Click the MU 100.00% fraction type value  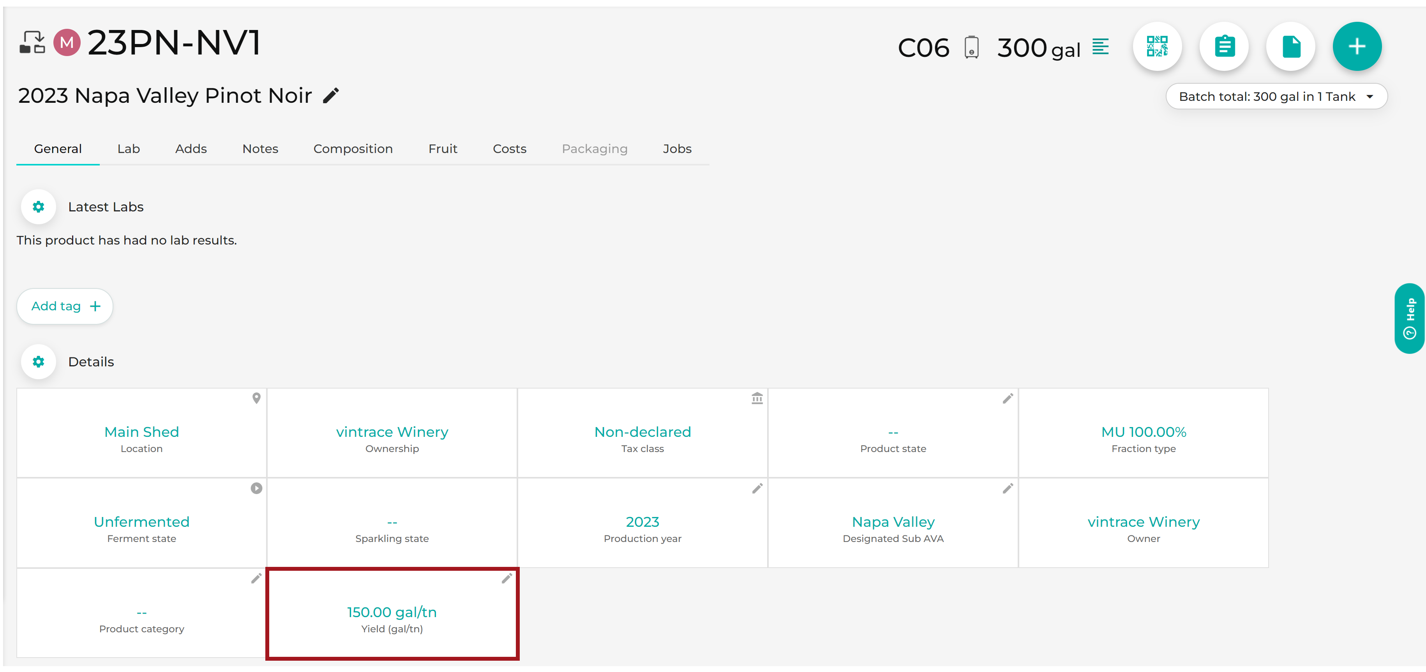1143,432
